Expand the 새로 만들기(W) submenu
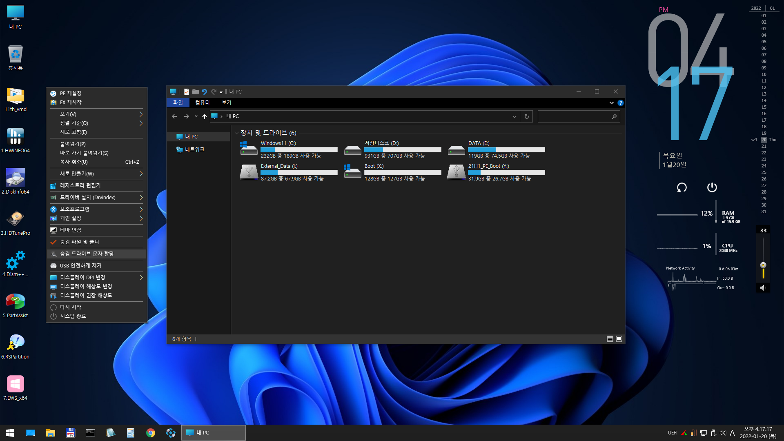The image size is (784, 441). (x=96, y=174)
